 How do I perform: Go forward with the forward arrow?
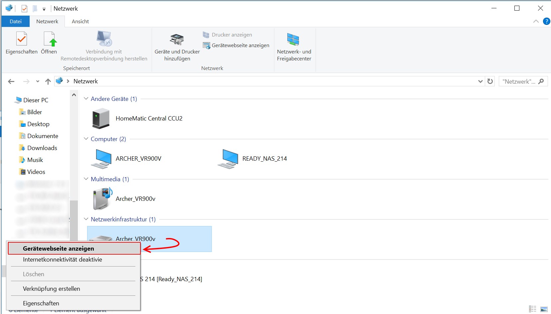[x=26, y=81]
